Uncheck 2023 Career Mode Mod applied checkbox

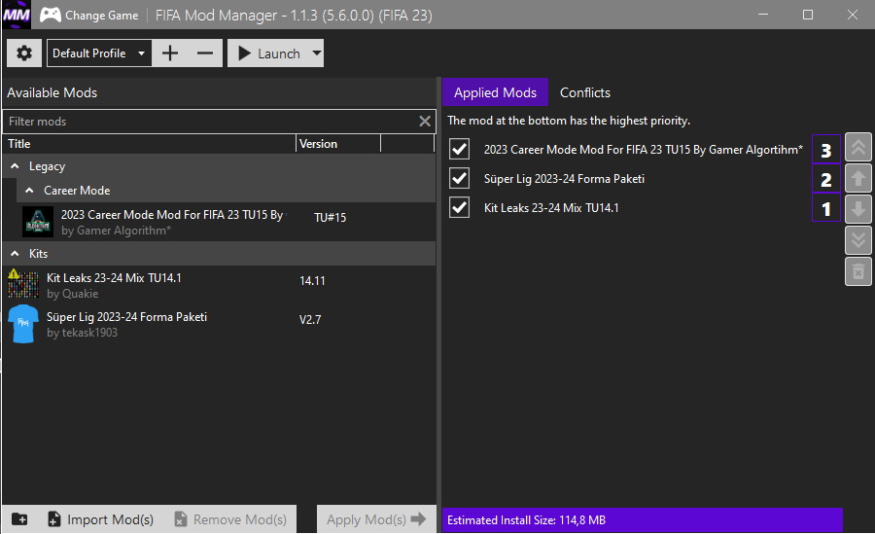pos(459,149)
